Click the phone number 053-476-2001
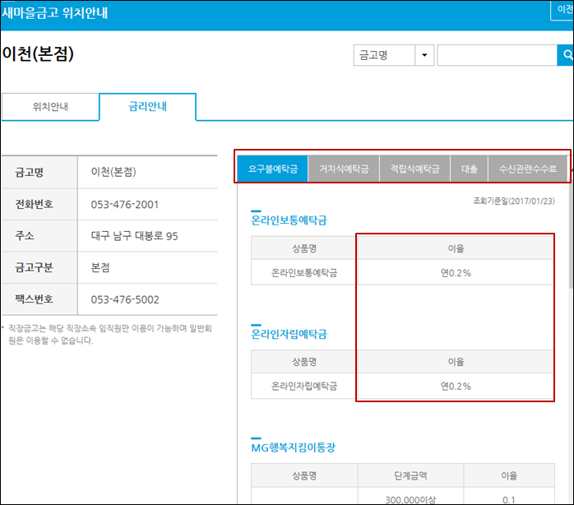This screenshot has height=505, width=574. [125, 204]
